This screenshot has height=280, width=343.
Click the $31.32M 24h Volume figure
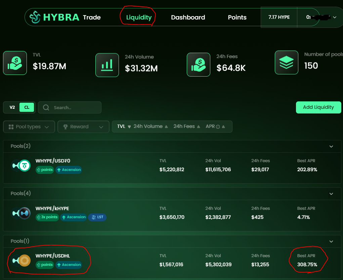coord(141,68)
